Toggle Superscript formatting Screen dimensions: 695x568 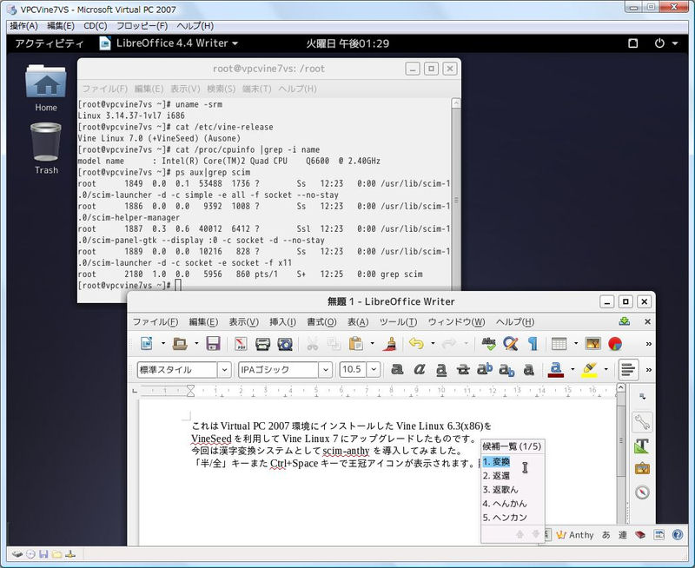point(485,369)
